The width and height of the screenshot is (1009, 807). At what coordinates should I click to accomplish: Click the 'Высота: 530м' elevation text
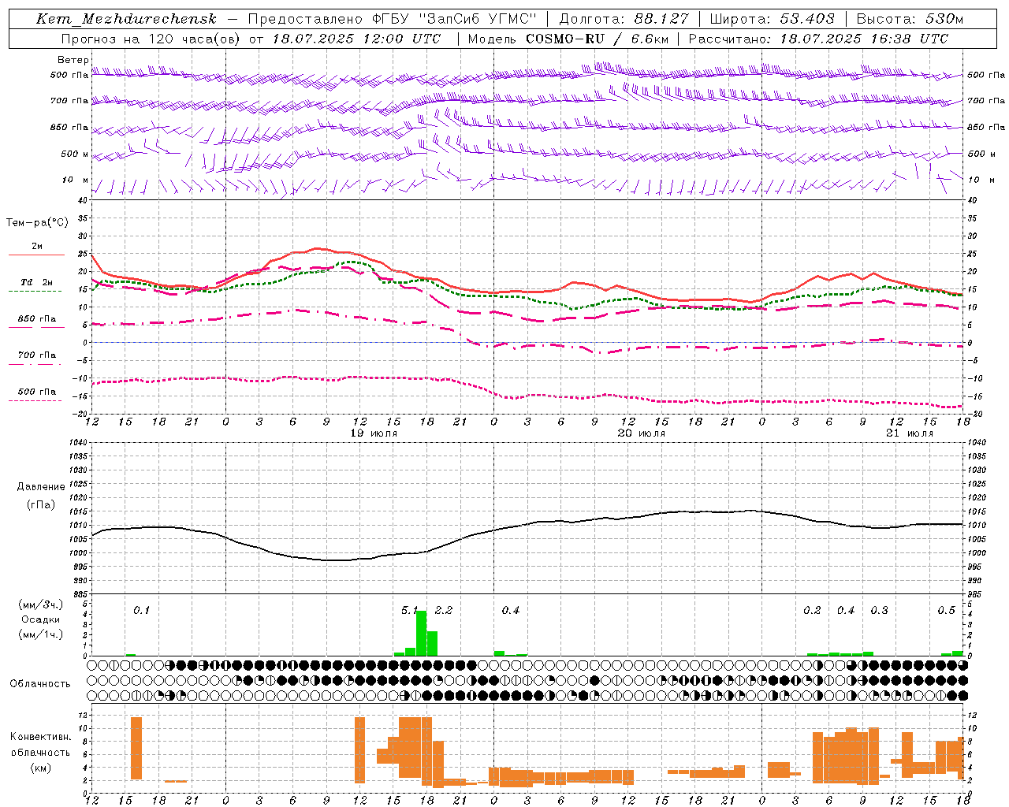point(910,19)
